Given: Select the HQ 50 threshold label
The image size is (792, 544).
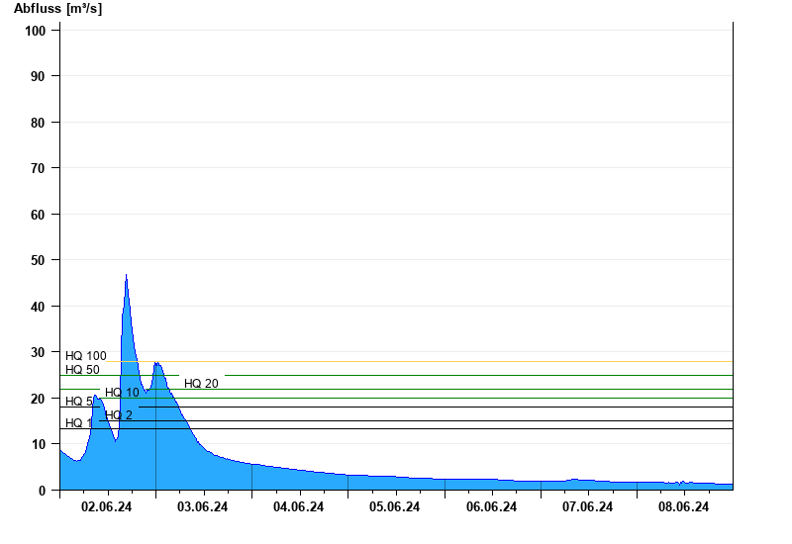Looking at the screenshot, I should click(82, 370).
